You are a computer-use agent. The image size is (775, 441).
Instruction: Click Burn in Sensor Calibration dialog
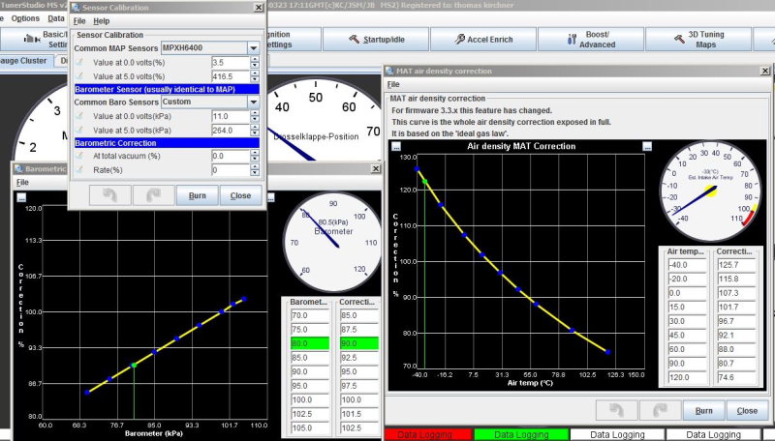(x=197, y=195)
